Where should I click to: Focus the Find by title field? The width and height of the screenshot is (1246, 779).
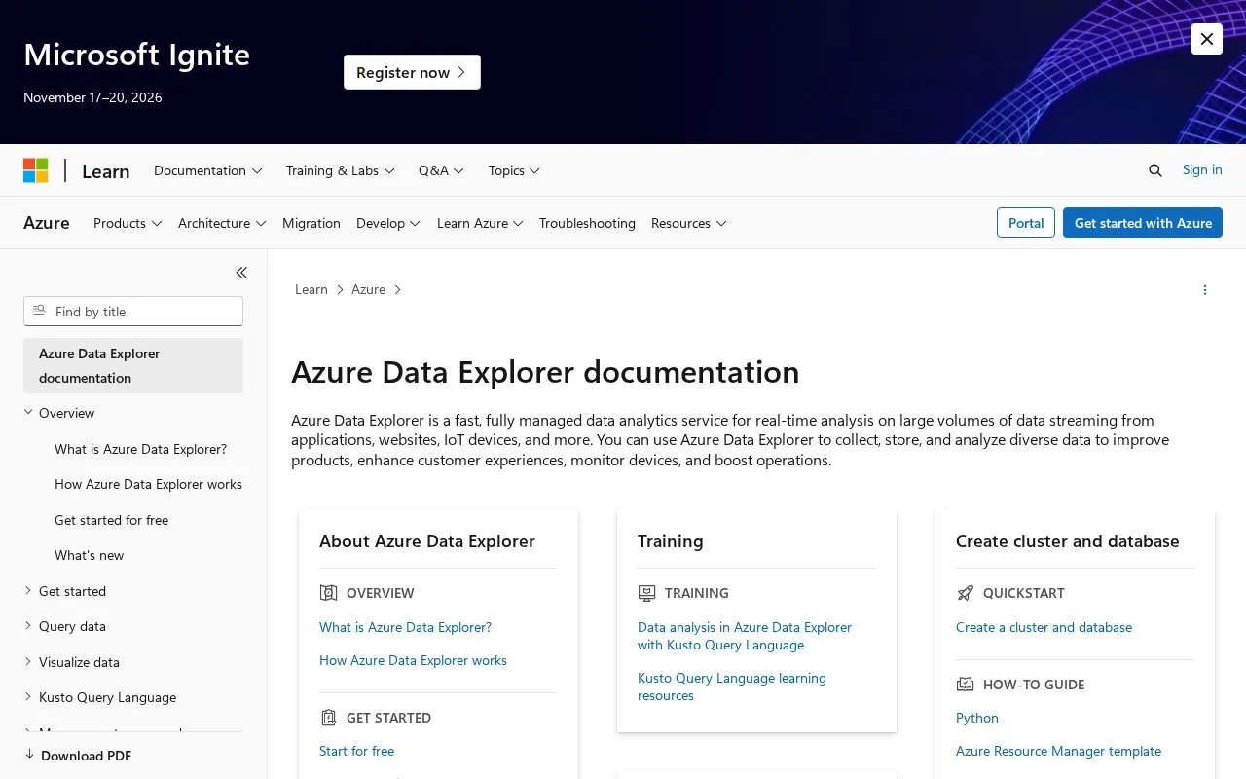[x=133, y=312]
